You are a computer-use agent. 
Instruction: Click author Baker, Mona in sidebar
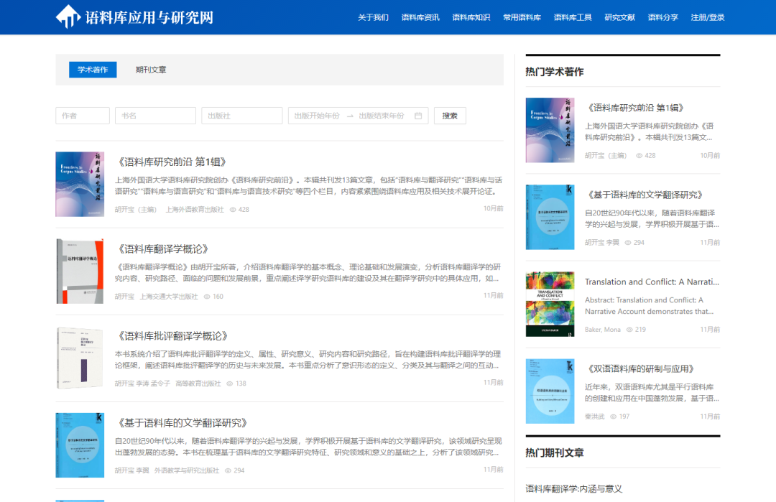[x=603, y=330]
